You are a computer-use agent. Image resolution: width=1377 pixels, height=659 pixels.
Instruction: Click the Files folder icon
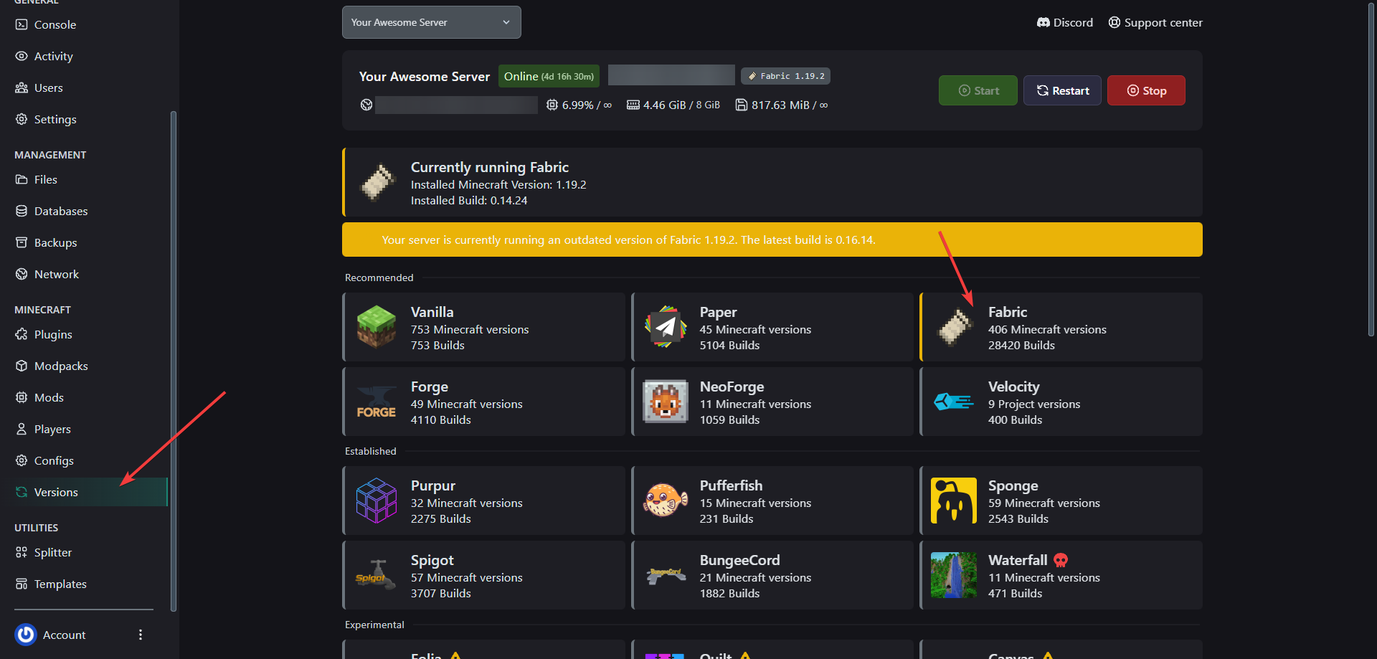(x=22, y=179)
